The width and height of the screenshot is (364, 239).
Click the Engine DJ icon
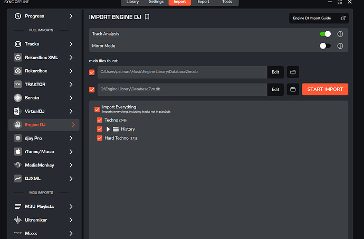(18, 125)
